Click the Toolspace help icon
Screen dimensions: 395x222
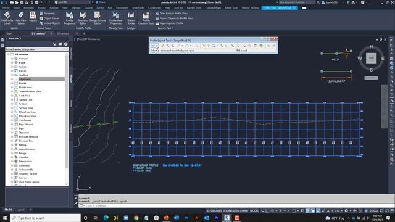pyautogui.click(x=66, y=44)
